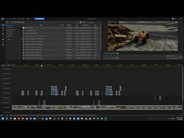Lock the filmstrip video track

[9, 108]
